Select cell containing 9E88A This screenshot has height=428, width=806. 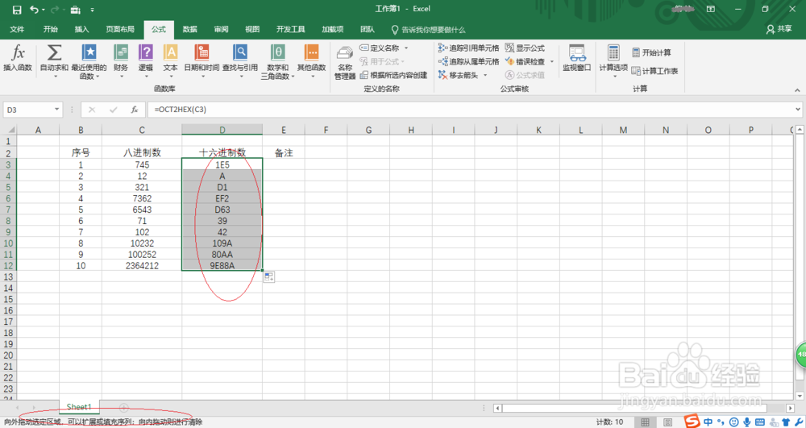[222, 266]
